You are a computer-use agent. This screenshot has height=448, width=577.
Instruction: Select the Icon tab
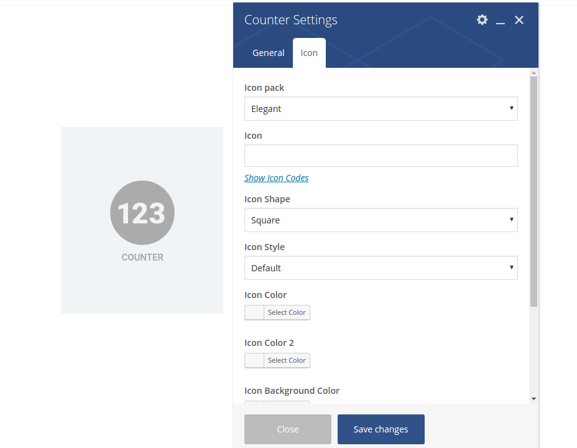pos(309,53)
